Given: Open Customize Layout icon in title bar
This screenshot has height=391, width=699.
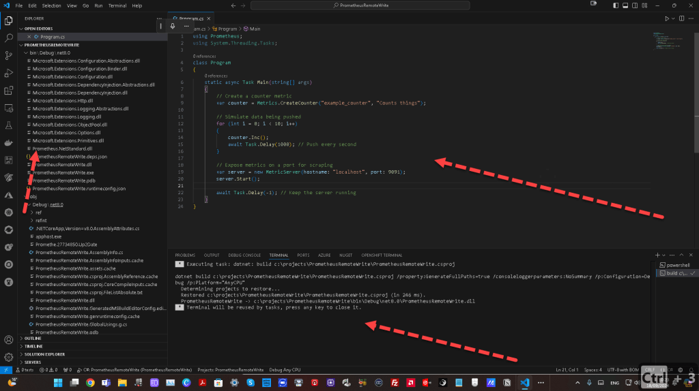Looking at the screenshot, I should (x=644, y=5).
